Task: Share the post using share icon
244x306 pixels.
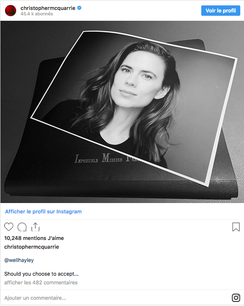Action: [x=35, y=227]
